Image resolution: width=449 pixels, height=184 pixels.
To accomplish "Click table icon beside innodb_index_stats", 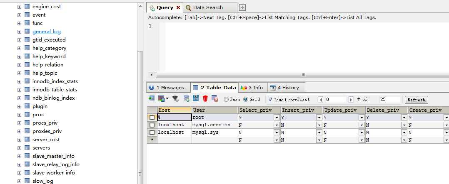I will point(27,81).
